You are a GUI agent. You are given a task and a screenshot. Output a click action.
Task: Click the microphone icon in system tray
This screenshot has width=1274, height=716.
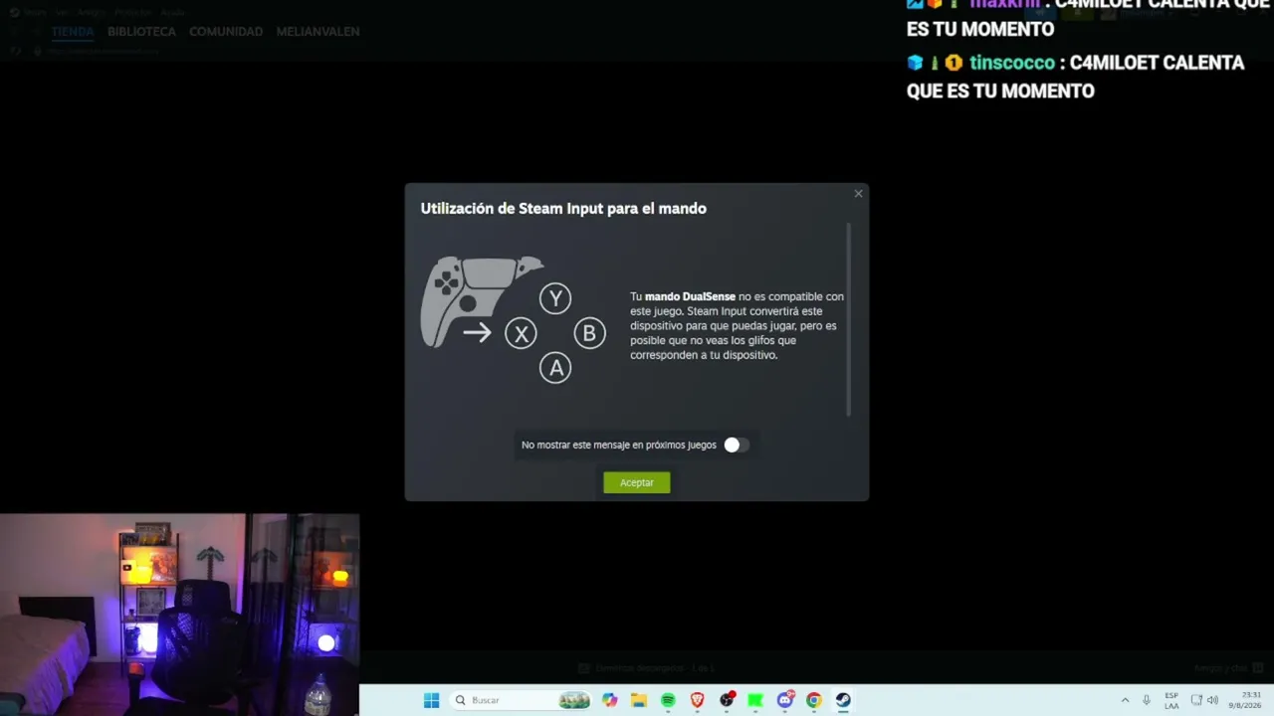click(1147, 700)
